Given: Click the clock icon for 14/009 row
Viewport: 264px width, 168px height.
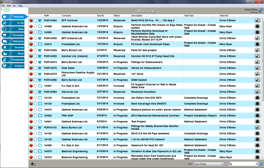Looking at the screenshot, I should 257,32.
